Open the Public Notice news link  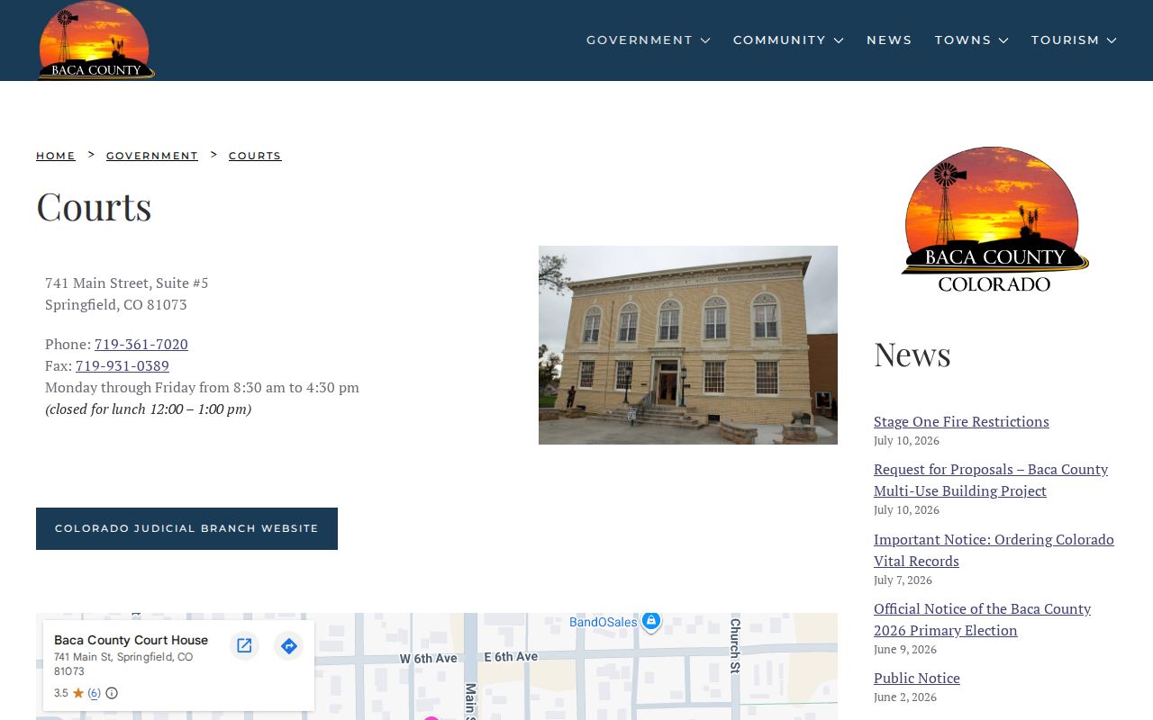pos(917,678)
